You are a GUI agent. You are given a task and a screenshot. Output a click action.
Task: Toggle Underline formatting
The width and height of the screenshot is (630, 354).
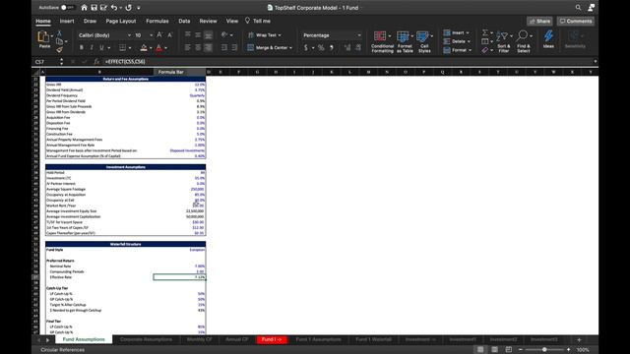coord(101,48)
